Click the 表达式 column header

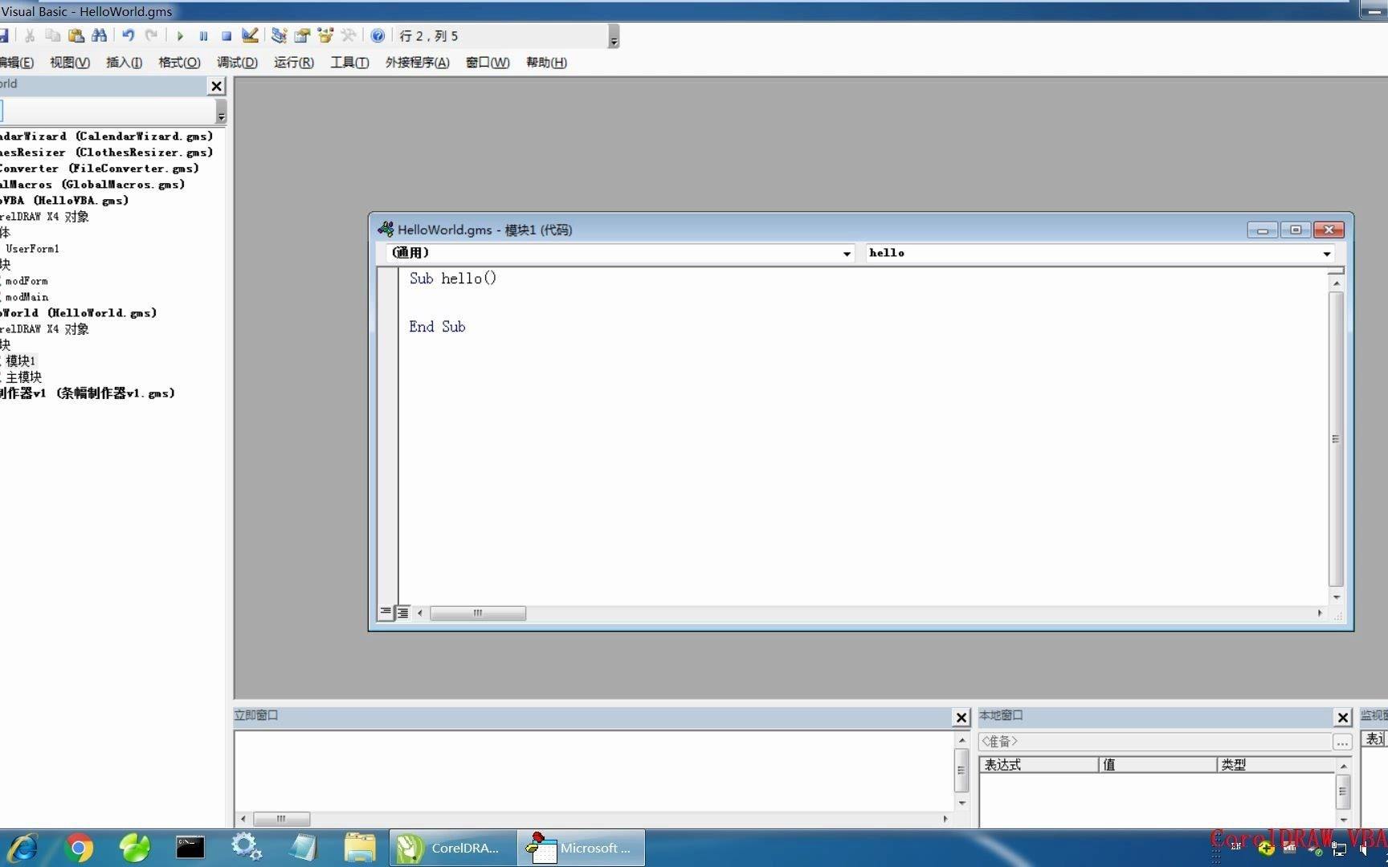[x=1039, y=765]
